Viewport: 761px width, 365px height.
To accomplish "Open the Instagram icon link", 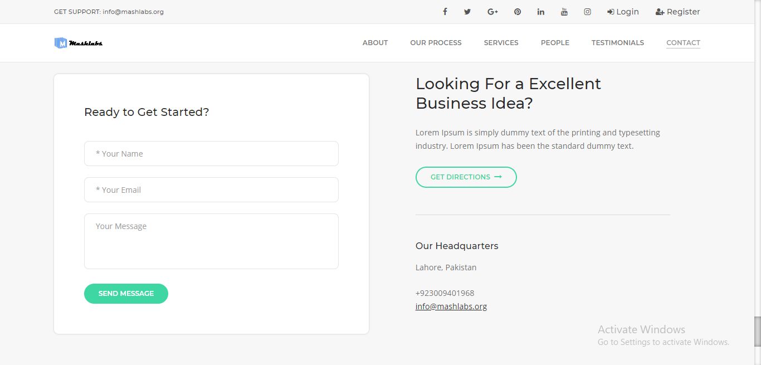I will (587, 12).
